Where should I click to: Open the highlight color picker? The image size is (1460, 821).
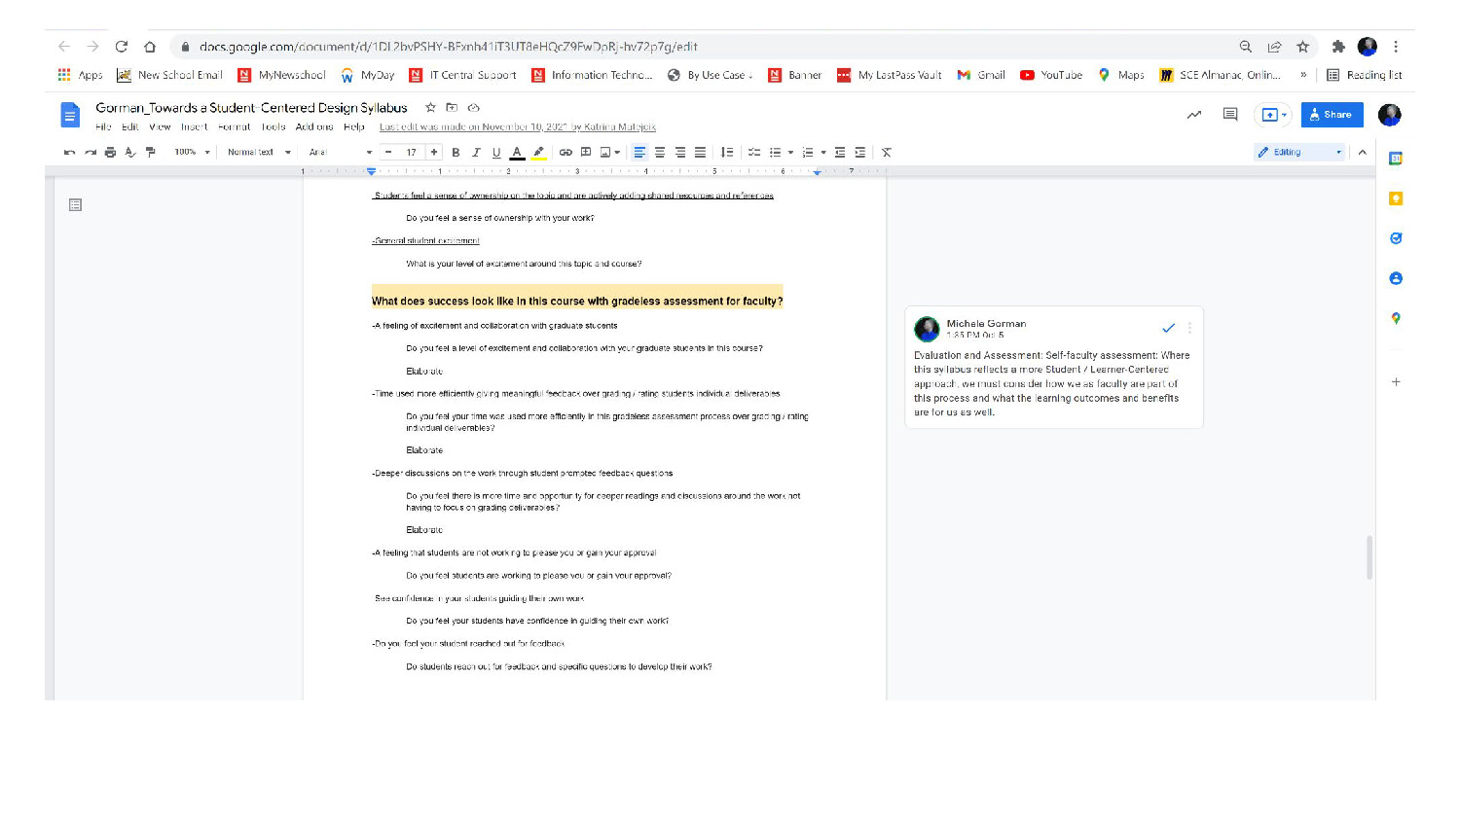538,153
